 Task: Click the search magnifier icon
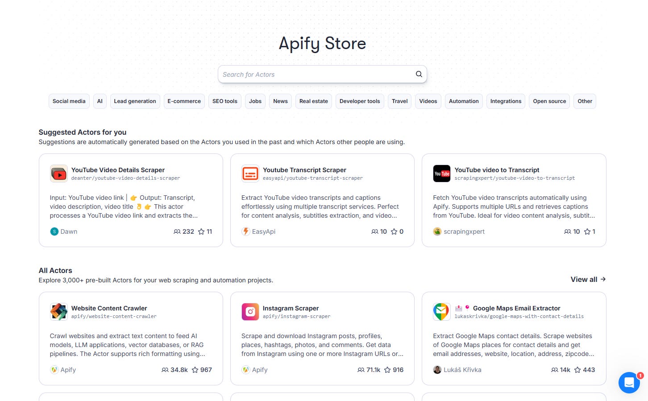[x=419, y=74]
